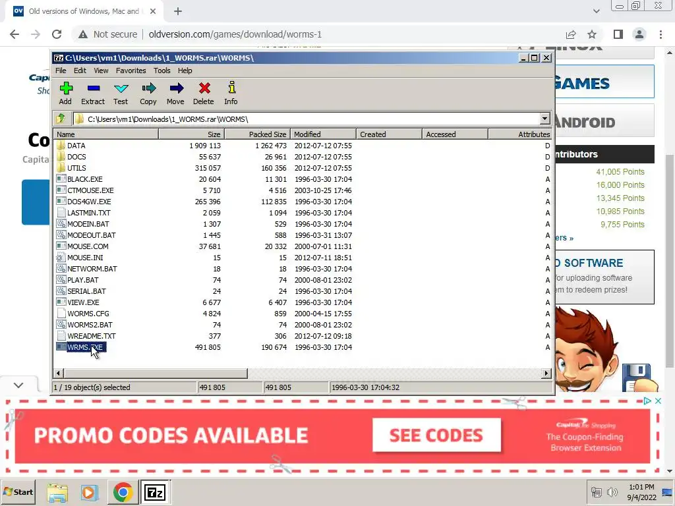Screen dimensions: 675x506
Task: Click the 7-Zip address path field
Action: [x=307, y=119]
